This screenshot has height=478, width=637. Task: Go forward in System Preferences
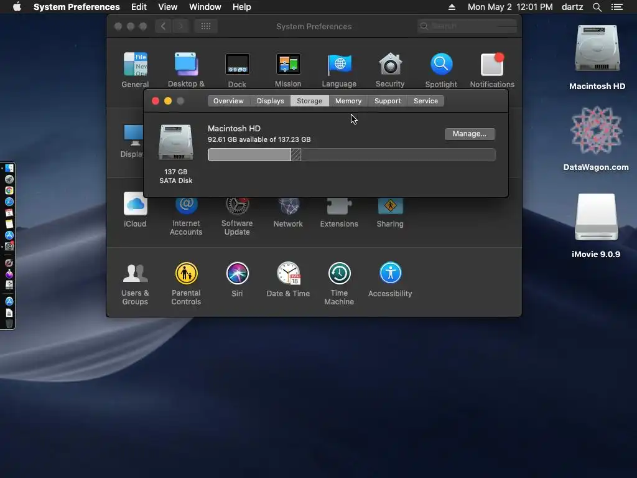point(181,26)
